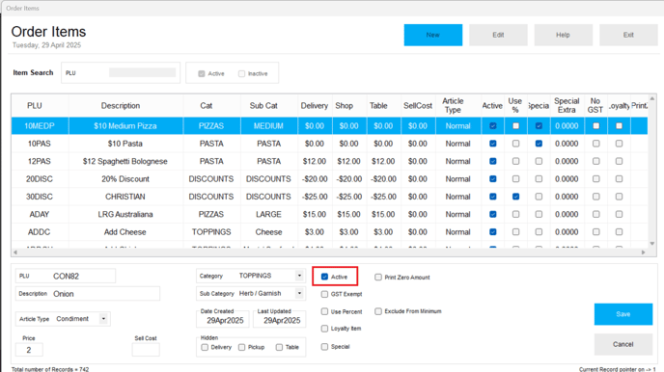The height and width of the screenshot is (372, 664).
Task: Click the Exit button
Action: point(628,35)
